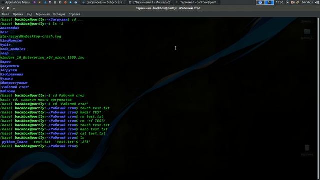Click the red-orange round launcher icon in panel

65,2
